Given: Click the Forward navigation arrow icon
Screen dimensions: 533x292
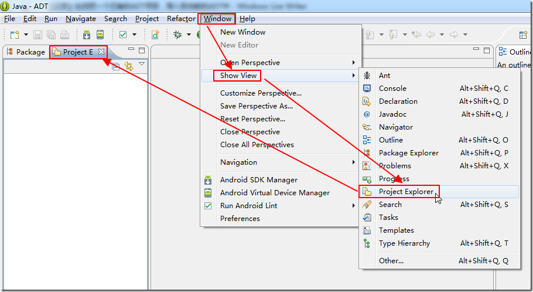Looking at the screenshot, I should pos(454,35).
